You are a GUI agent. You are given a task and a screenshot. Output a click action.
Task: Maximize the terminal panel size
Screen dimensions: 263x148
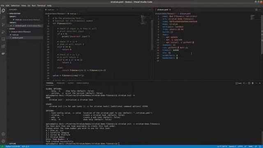(x=256, y=83)
